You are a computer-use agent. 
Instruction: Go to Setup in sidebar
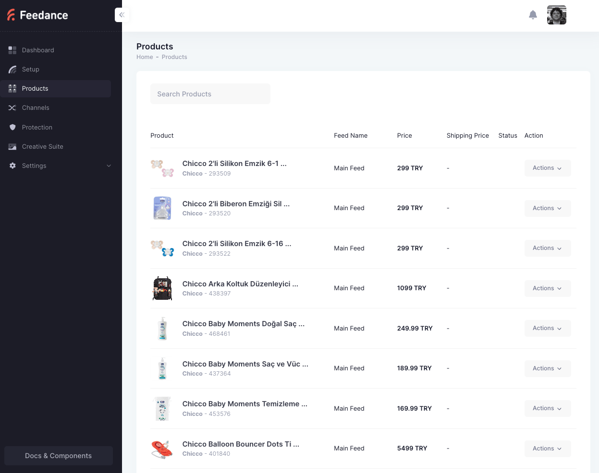(x=31, y=70)
